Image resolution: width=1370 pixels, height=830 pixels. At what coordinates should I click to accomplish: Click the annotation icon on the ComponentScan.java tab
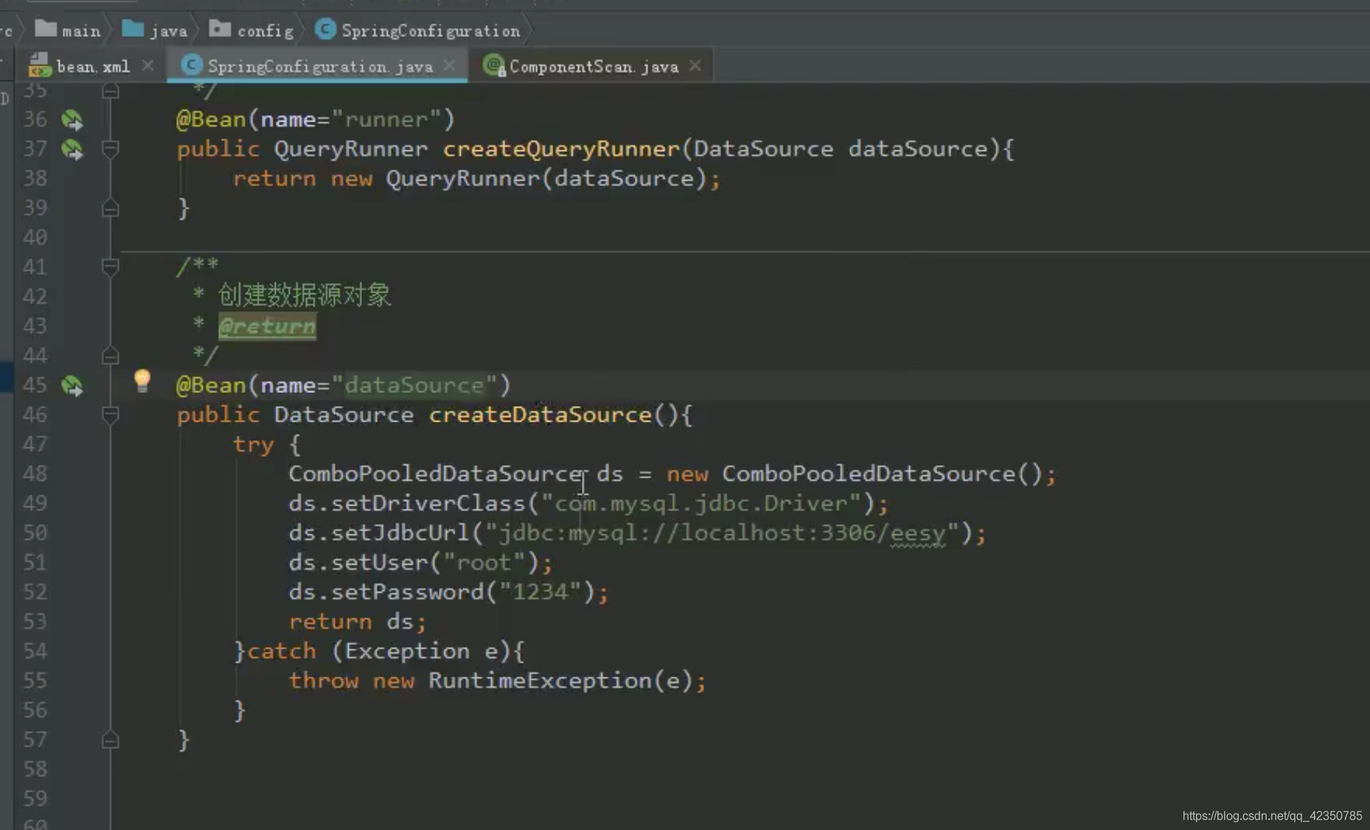click(x=494, y=66)
